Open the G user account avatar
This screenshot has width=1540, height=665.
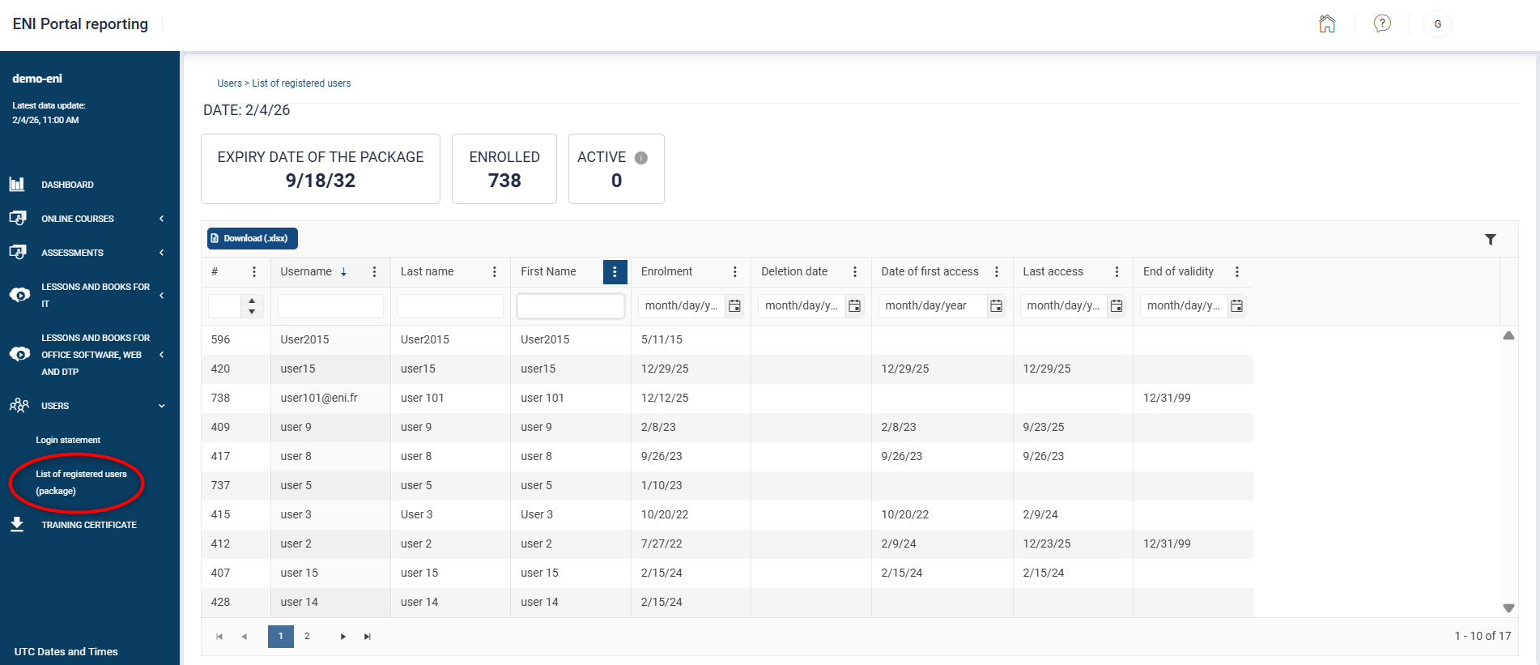1437,24
